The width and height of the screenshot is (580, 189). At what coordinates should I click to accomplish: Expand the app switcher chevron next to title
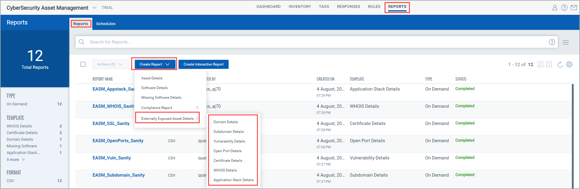click(x=94, y=8)
